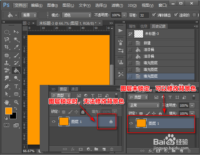Toggle lock all in the locked panel
Viewport: 200px width, 155px height.
click(83, 112)
